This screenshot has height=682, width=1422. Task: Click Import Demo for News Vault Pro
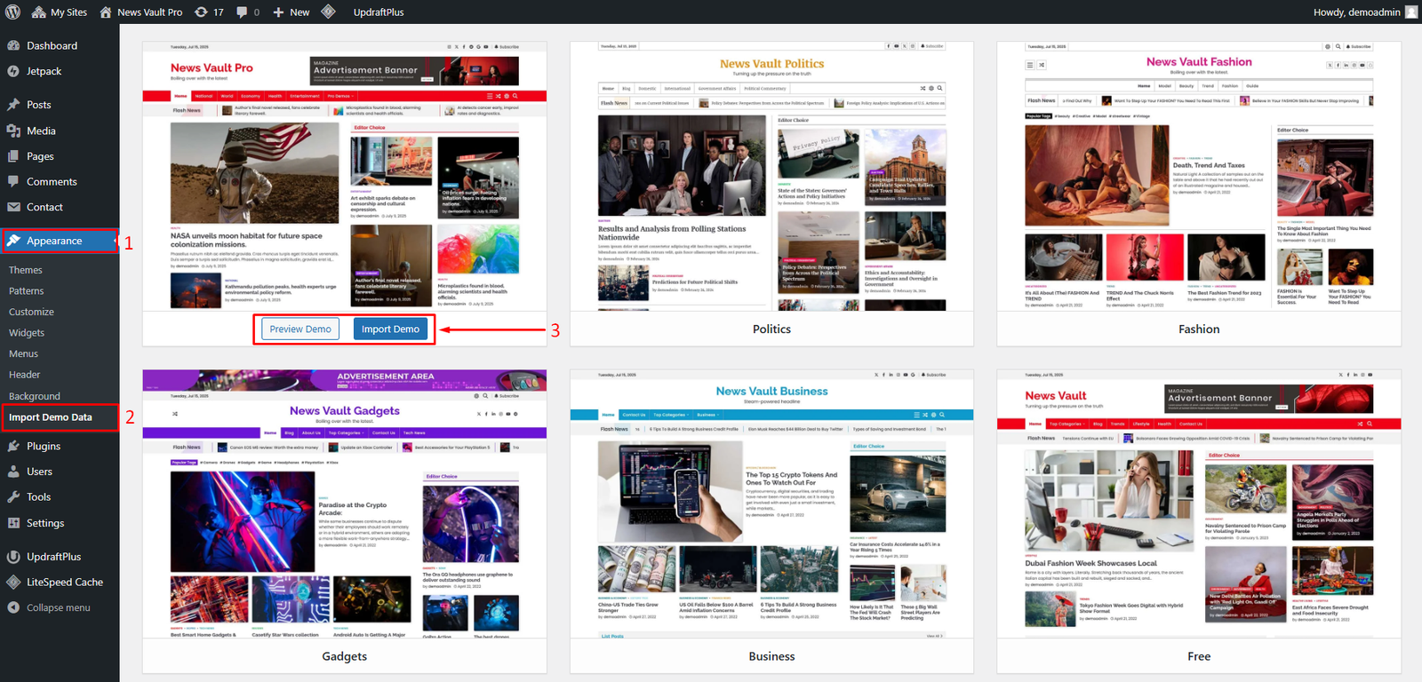point(390,329)
